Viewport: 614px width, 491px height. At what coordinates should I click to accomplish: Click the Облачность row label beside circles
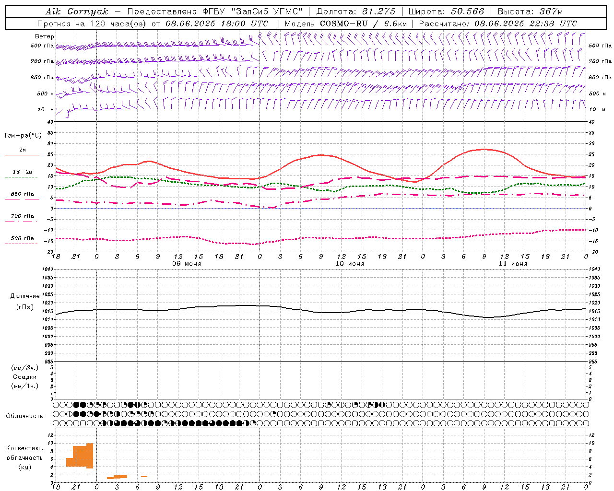pos(24,416)
